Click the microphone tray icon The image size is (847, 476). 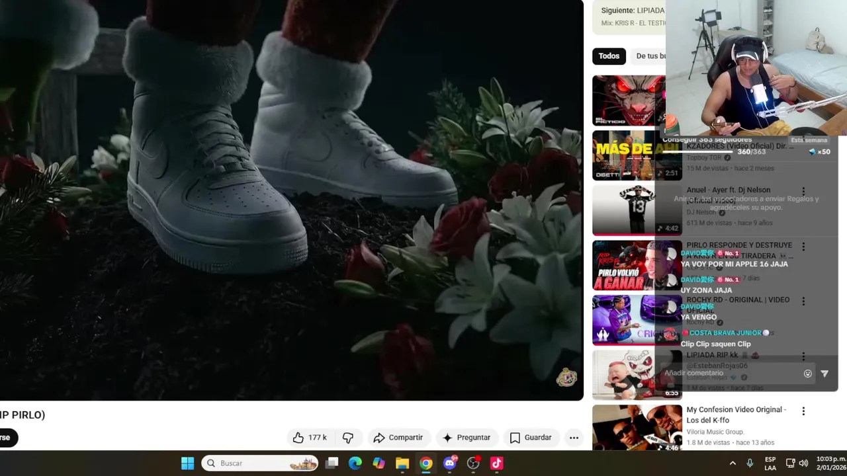(x=750, y=463)
